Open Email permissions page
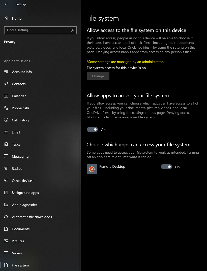The height and width of the screenshot is (271, 207). pos(40,132)
